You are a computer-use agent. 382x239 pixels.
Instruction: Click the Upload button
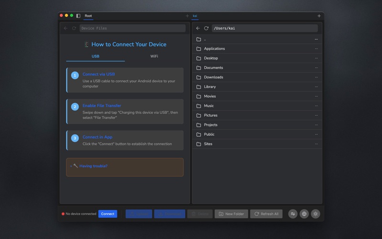[x=139, y=214]
